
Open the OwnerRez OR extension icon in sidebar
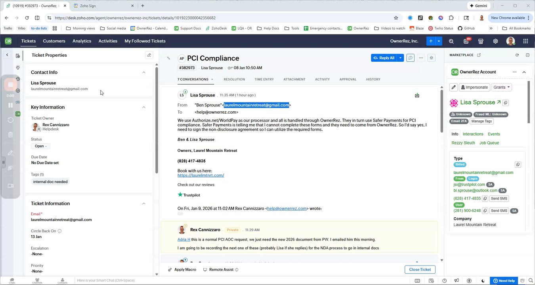pyautogui.click(x=18, y=114)
